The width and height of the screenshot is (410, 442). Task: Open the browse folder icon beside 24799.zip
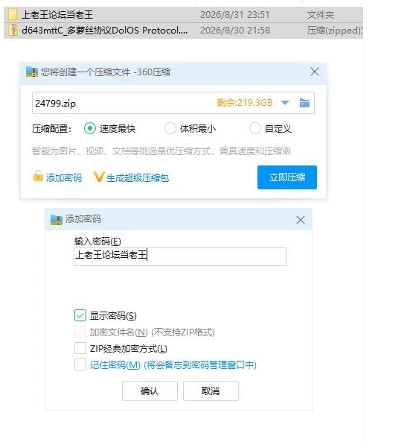[304, 103]
